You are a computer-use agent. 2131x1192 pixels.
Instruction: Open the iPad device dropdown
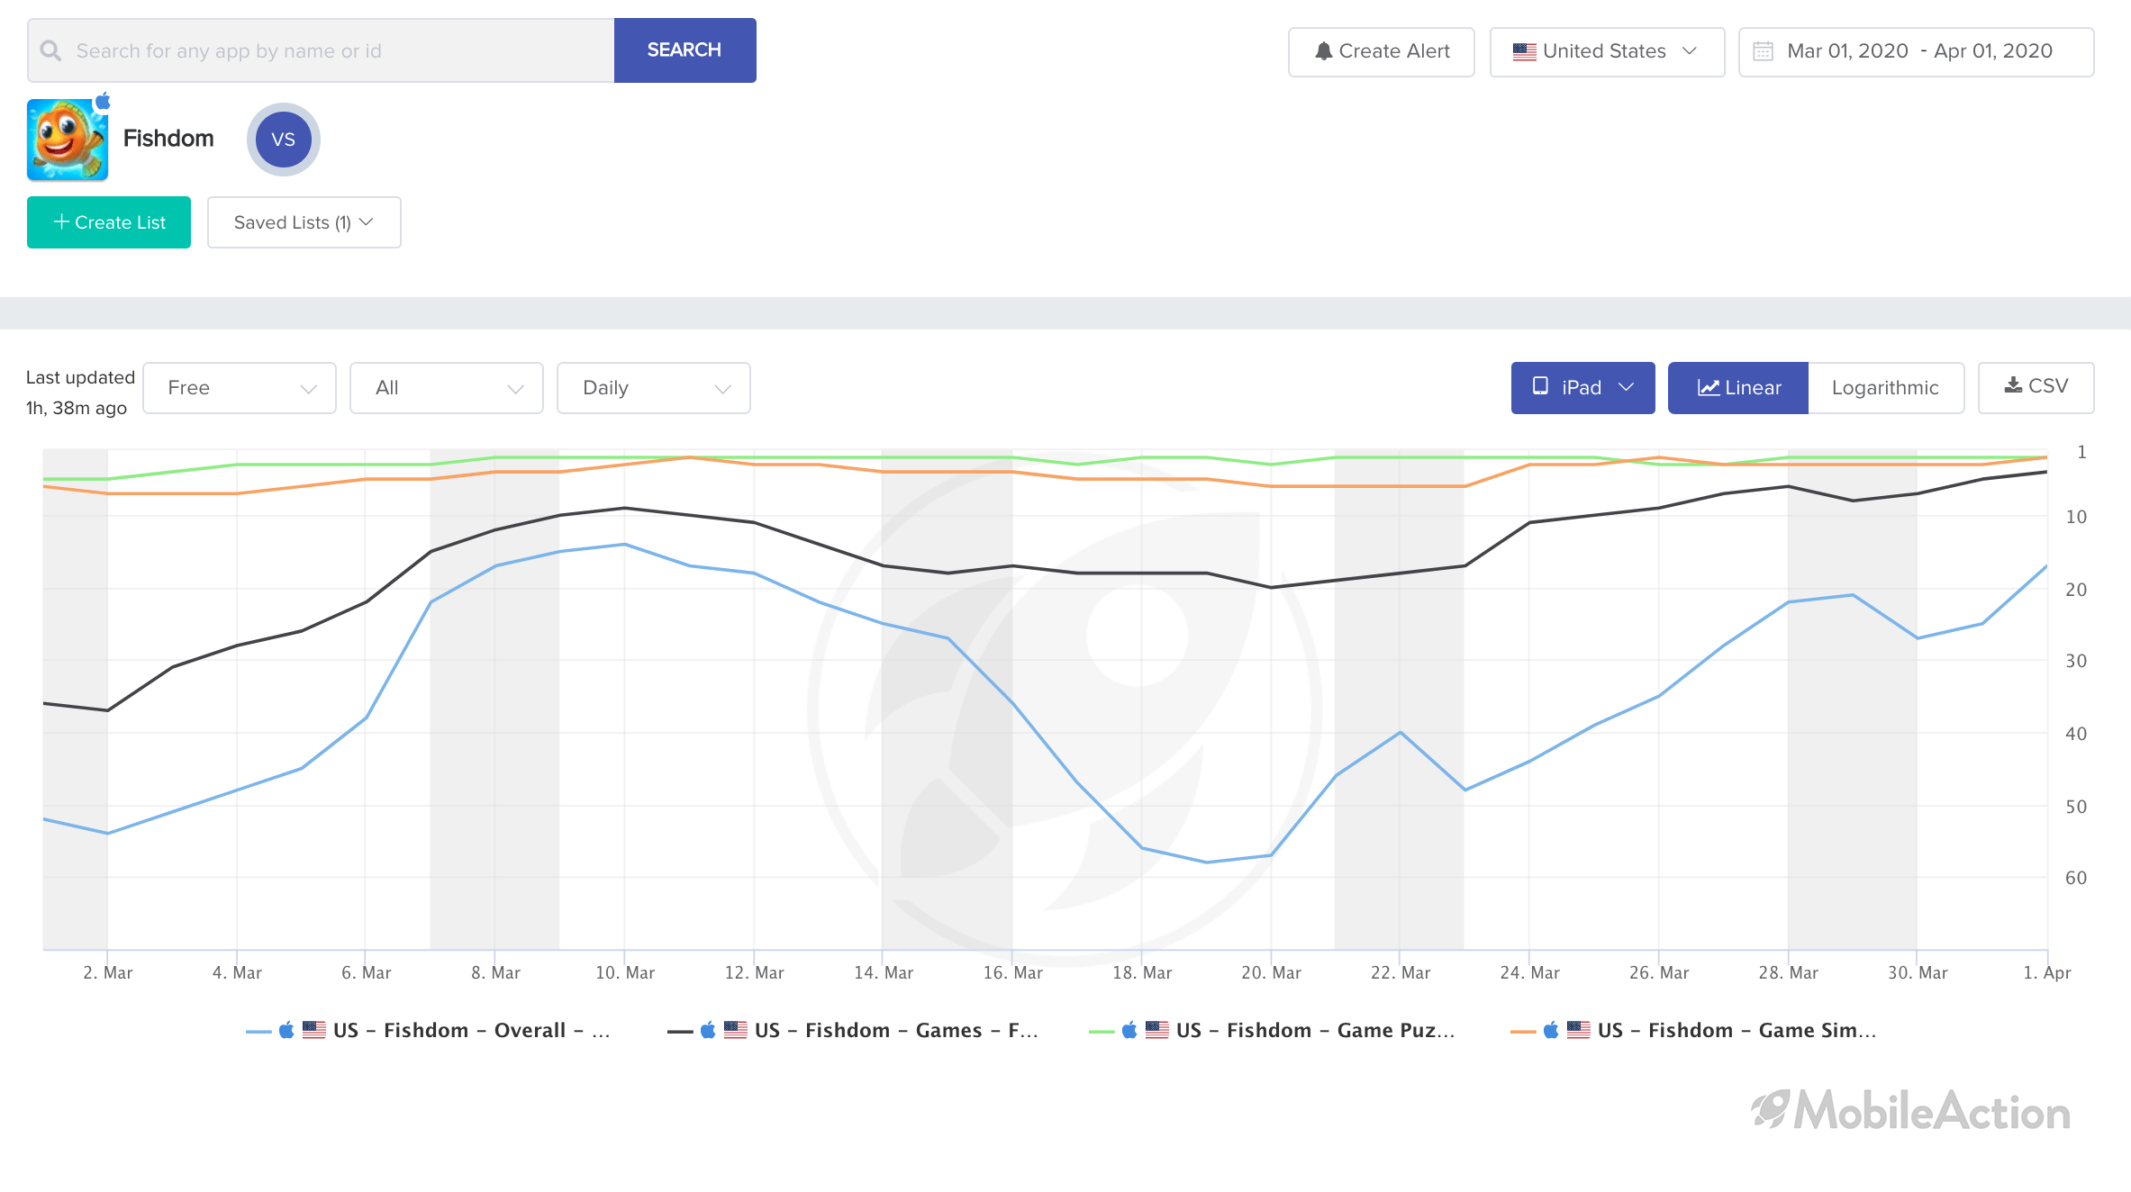[x=1583, y=388]
